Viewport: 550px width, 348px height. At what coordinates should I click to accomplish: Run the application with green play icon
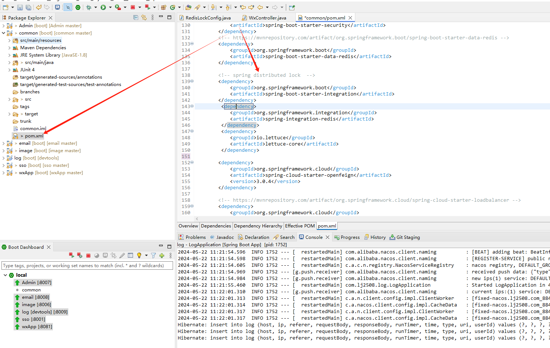103,7
